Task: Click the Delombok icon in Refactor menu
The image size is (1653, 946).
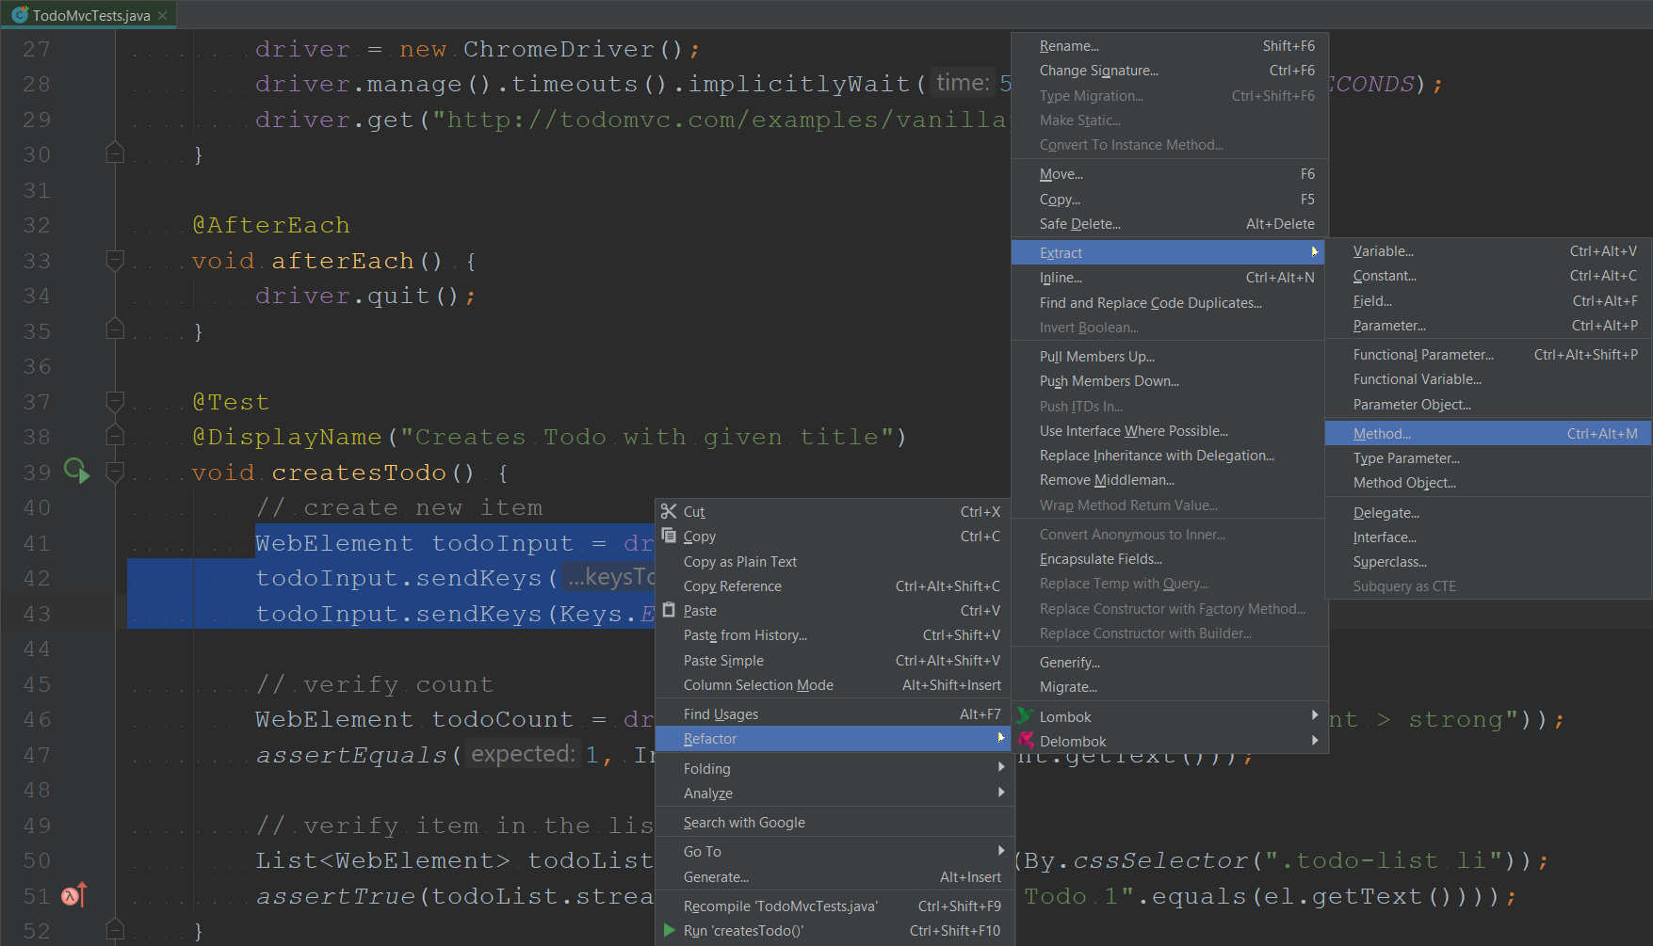Action: click(1026, 741)
